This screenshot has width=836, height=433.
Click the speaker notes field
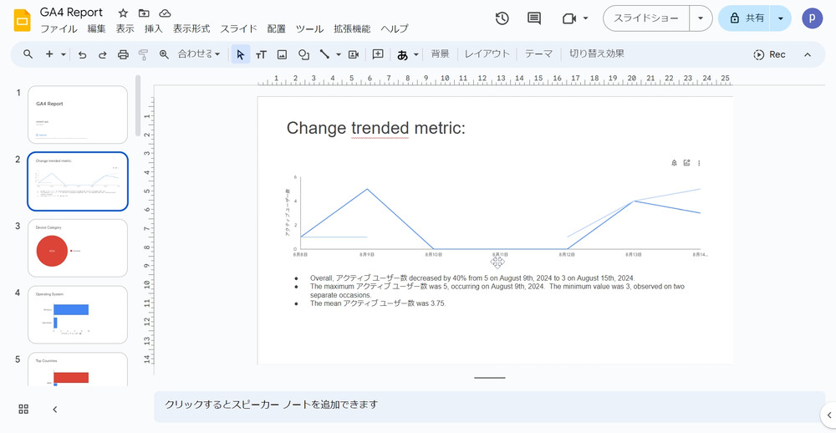click(485, 405)
